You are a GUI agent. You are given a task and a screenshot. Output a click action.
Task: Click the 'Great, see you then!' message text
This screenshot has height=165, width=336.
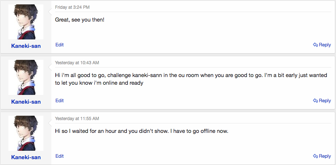(x=79, y=20)
